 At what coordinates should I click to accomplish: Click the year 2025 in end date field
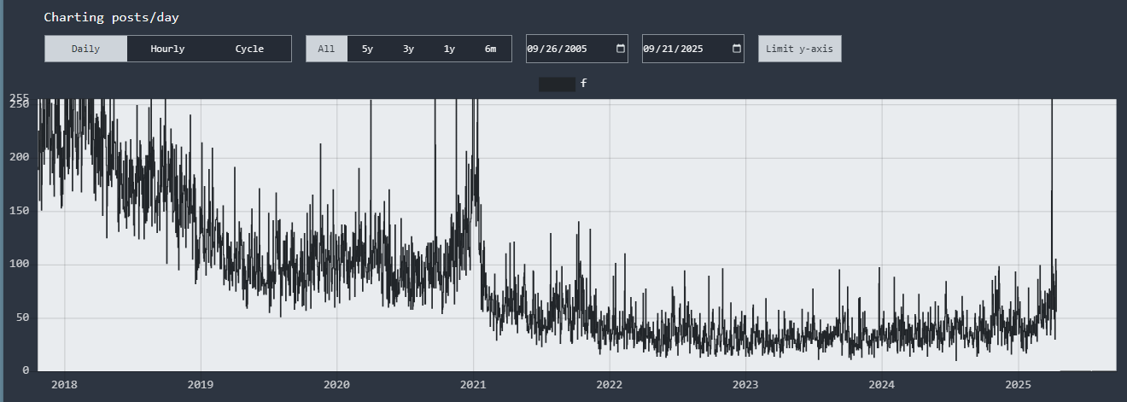pos(691,49)
